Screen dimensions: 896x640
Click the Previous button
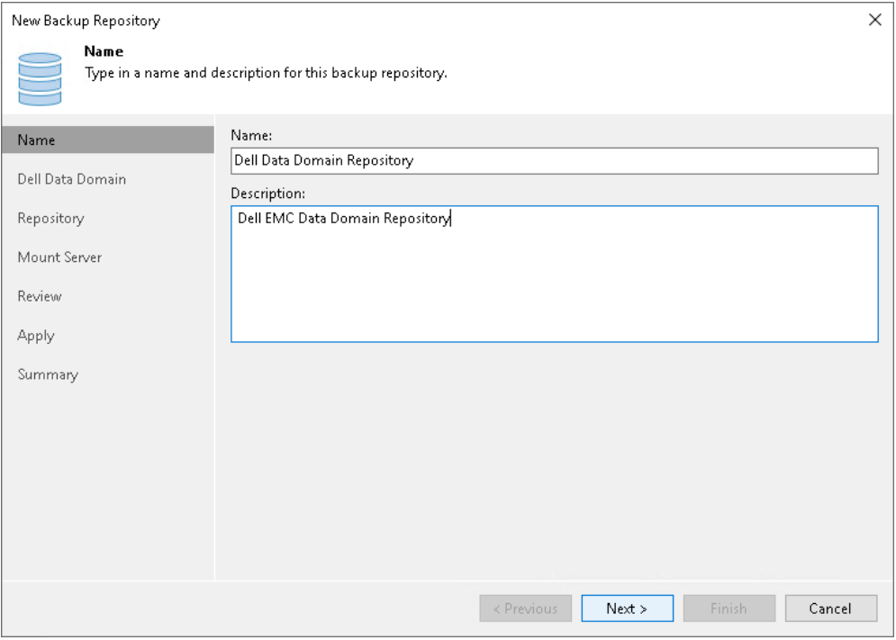526,608
